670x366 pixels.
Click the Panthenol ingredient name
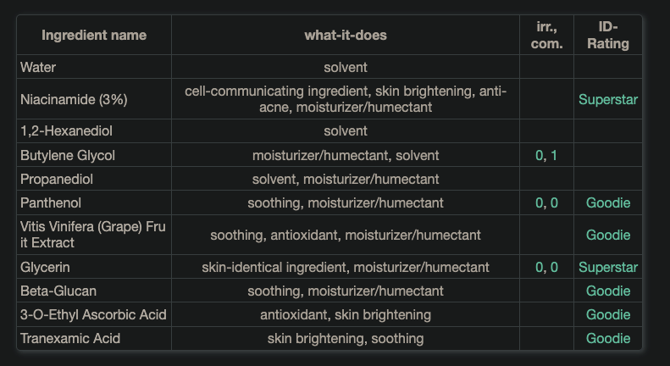pyautogui.click(x=52, y=203)
